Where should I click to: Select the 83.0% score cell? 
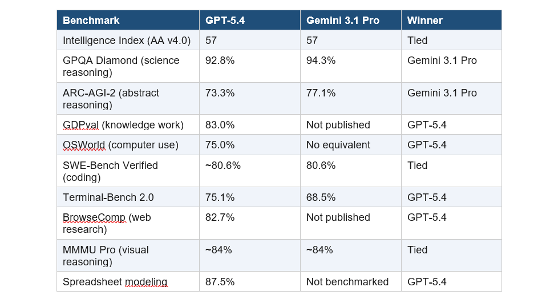tap(220, 125)
